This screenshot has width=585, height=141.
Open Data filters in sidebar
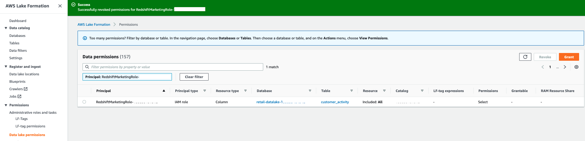(x=18, y=51)
